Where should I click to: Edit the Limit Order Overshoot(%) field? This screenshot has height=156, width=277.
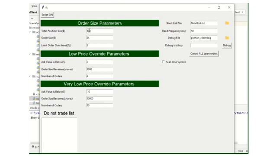100,45
